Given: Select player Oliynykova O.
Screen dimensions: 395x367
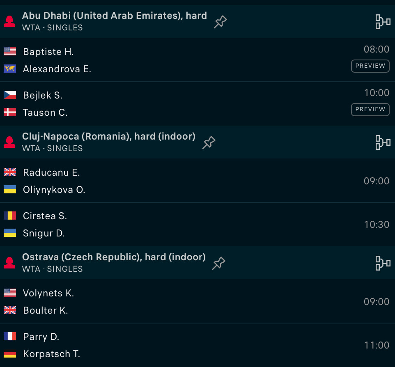Looking at the screenshot, I should tap(54, 190).
